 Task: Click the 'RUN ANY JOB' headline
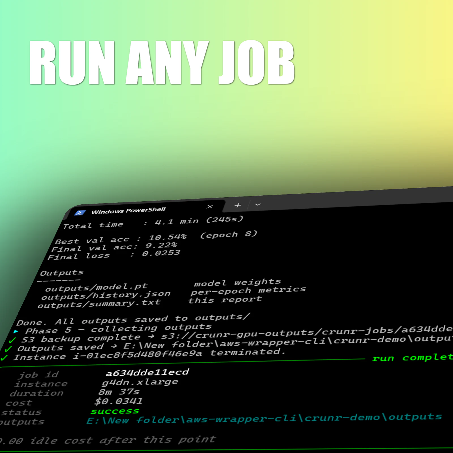click(x=162, y=63)
